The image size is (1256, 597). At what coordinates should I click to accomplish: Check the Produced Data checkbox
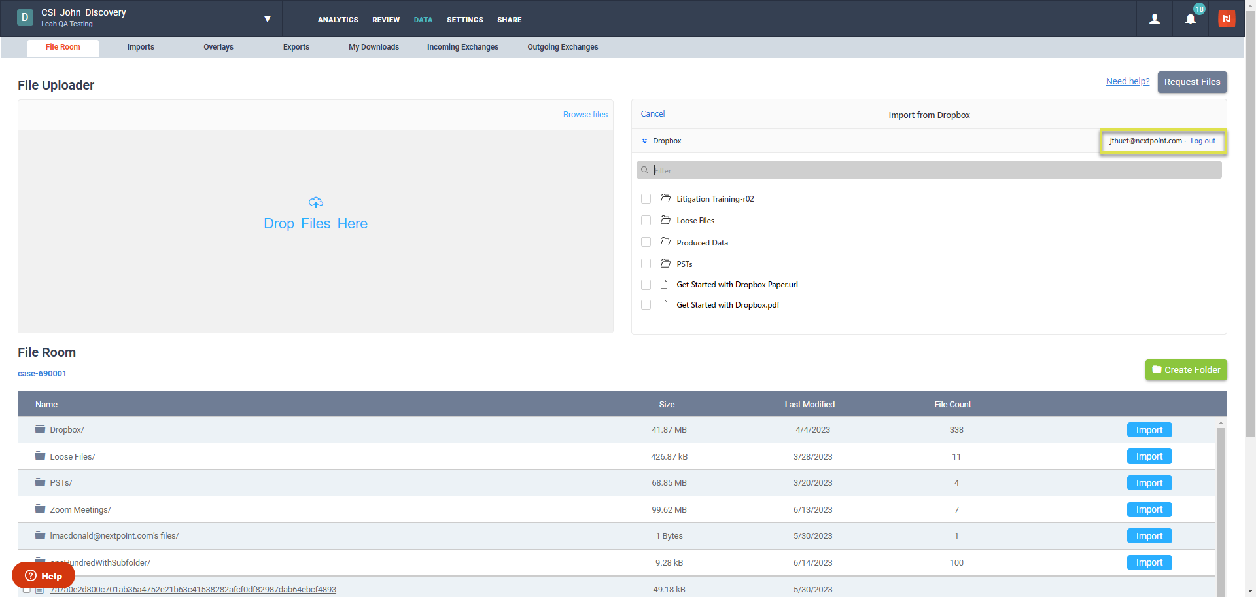[646, 242]
